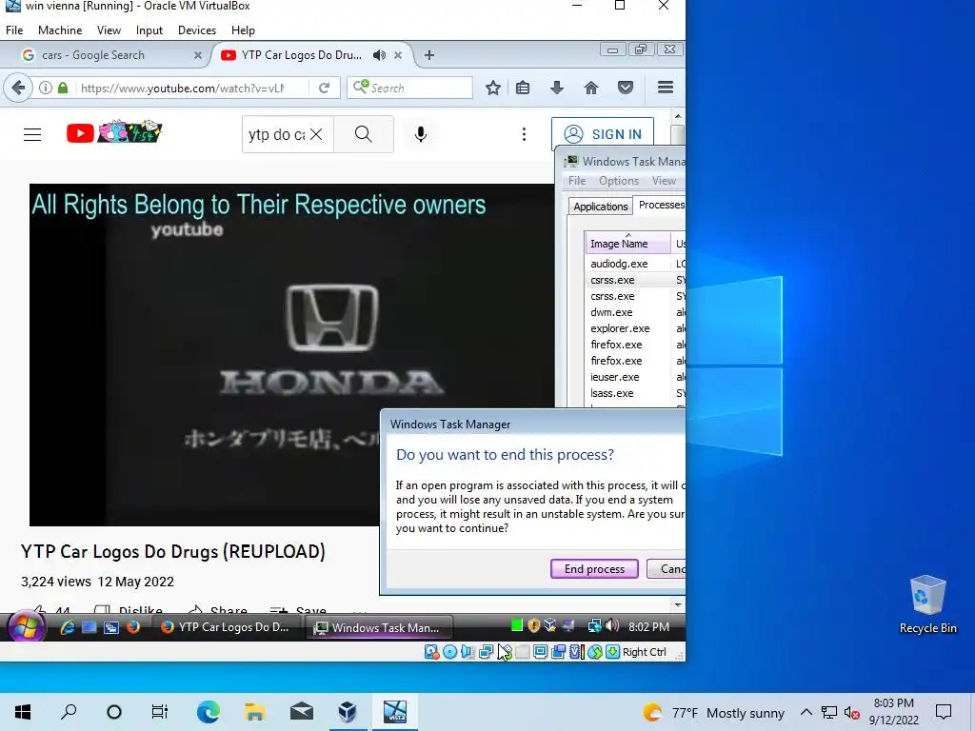Run YouTube search magnifier button
Image resolution: width=975 pixels, height=731 pixels.
[364, 134]
